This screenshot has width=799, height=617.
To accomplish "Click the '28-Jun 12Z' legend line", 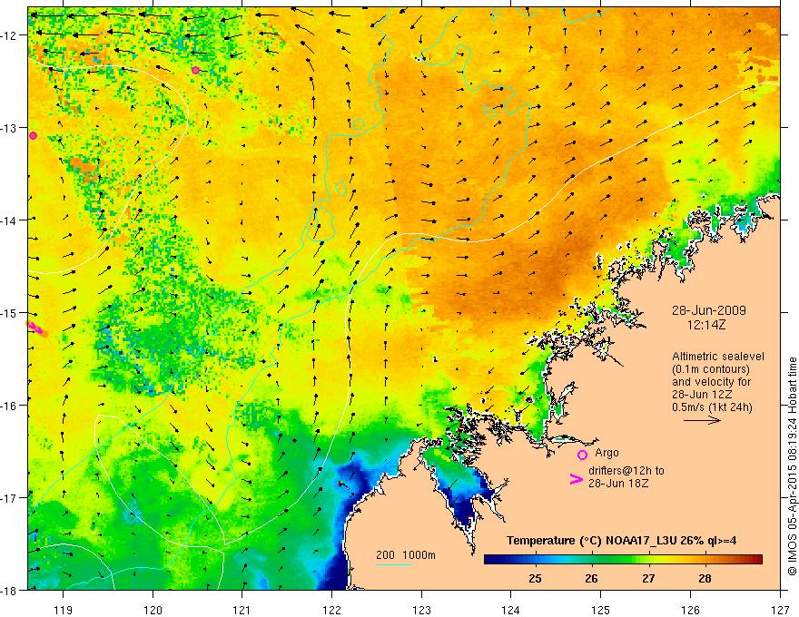I will point(702,395).
